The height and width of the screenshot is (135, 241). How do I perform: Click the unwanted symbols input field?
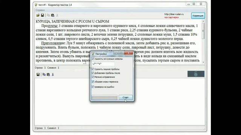pos(103,64)
